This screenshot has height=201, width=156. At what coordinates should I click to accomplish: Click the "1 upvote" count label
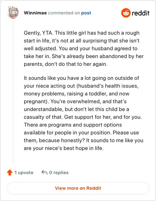pyautogui.click(x=24, y=173)
